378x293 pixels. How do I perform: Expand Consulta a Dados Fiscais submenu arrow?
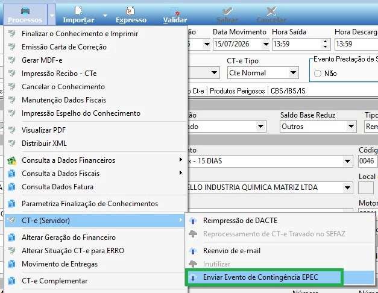[x=181, y=173]
